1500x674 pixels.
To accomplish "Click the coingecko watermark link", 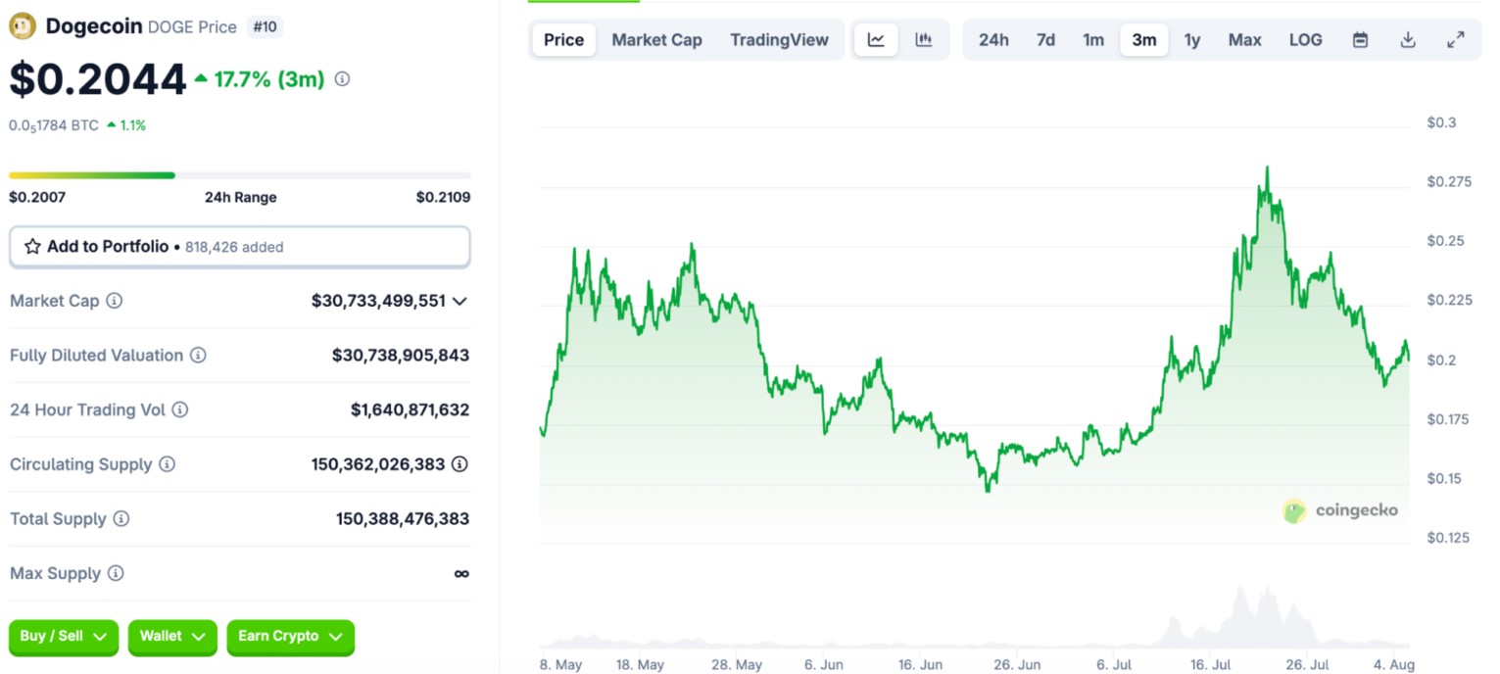I will [x=1340, y=510].
